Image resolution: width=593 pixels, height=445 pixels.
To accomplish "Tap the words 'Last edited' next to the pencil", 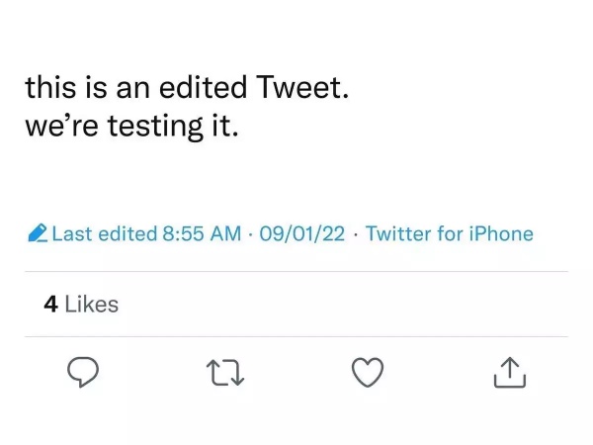I will tap(104, 234).
